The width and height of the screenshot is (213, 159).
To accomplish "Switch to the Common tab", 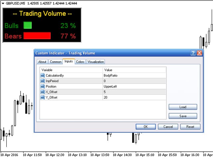I will [x=56, y=62].
